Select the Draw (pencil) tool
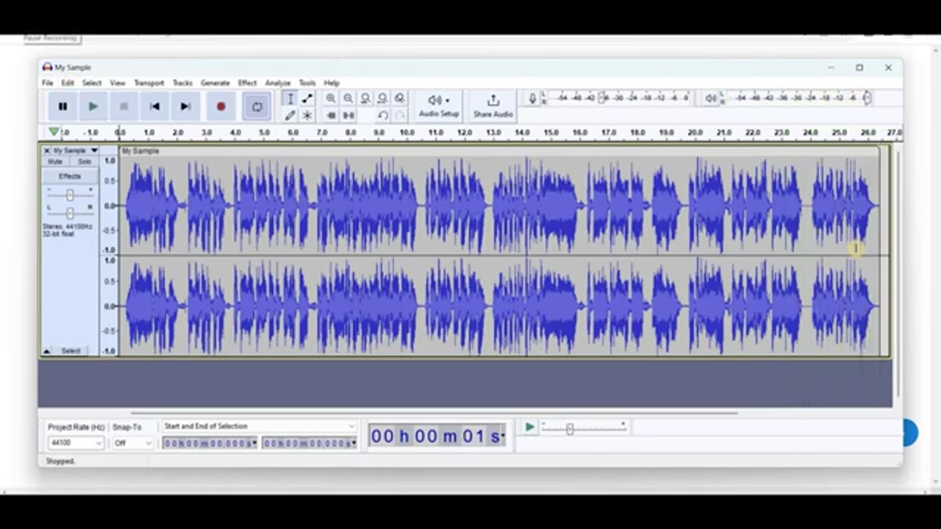941x529 pixels. pyautogui.click(x=290, y=115)
